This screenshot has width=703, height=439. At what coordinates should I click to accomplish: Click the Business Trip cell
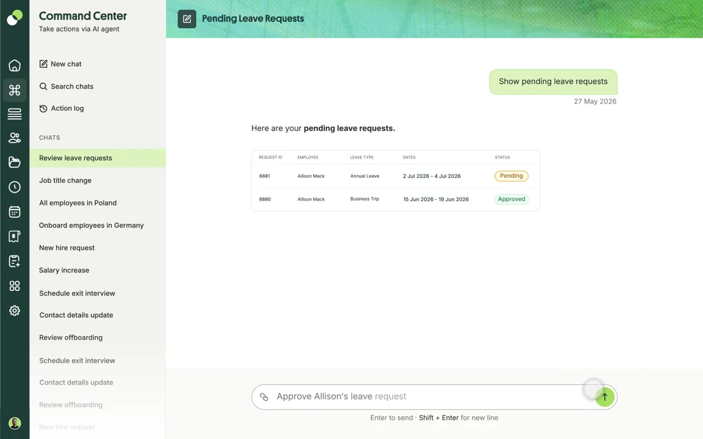click(x=364, y=199)
